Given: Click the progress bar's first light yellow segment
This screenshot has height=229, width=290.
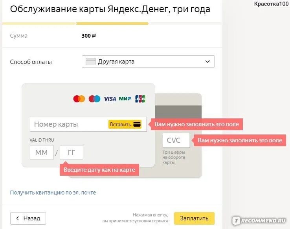Looking at the screenshot, I should (39, 24).
